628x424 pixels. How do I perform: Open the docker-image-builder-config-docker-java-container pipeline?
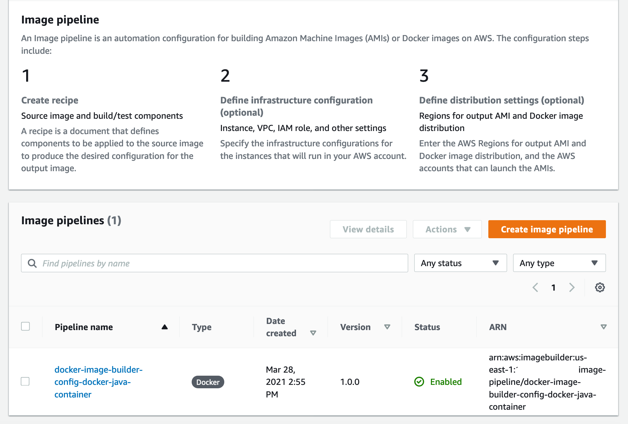click(98, 382)
